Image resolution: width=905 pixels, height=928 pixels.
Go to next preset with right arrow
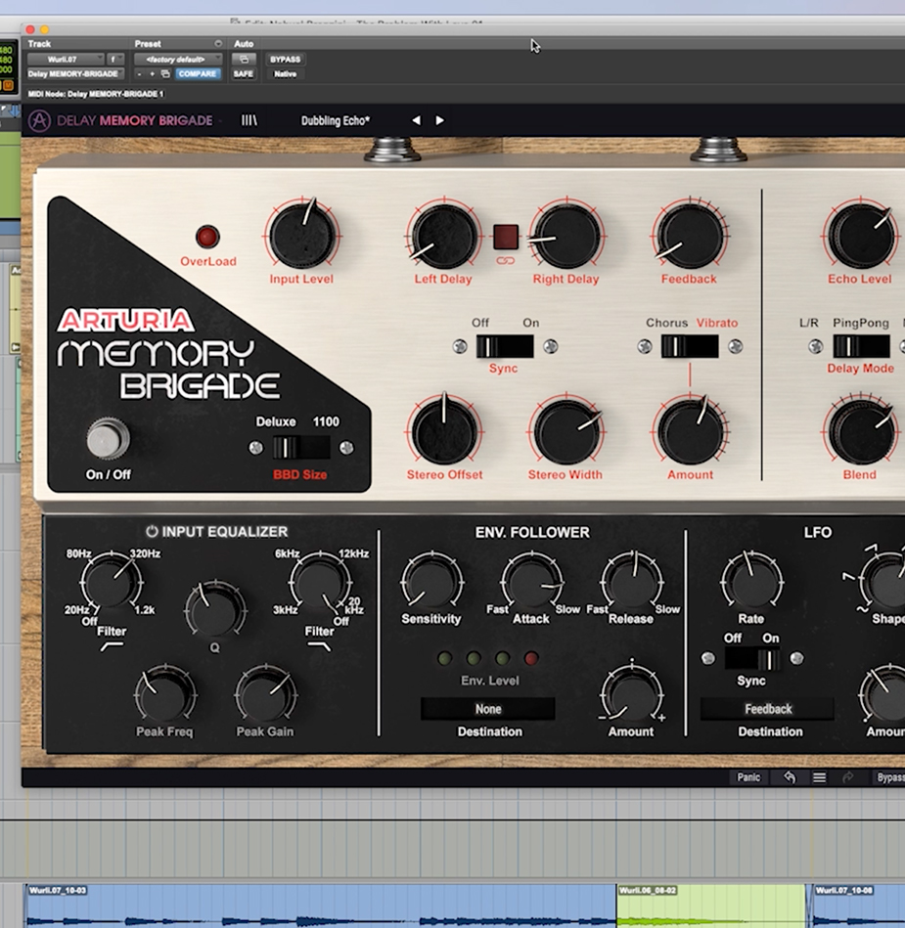coord(439,120)
